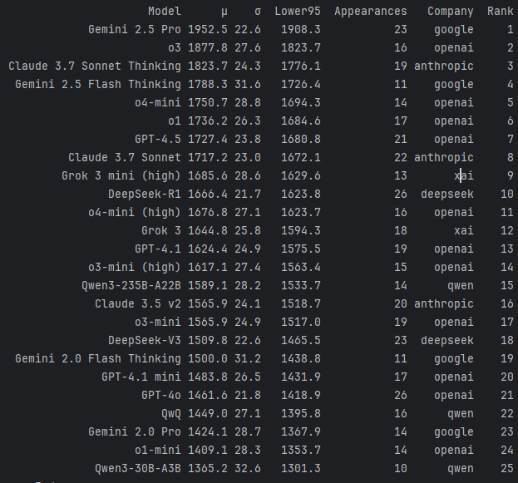The height and width of the screenshot is (483, 518).
Task: Click the QwQ model name
Action: tap(171, 414)
